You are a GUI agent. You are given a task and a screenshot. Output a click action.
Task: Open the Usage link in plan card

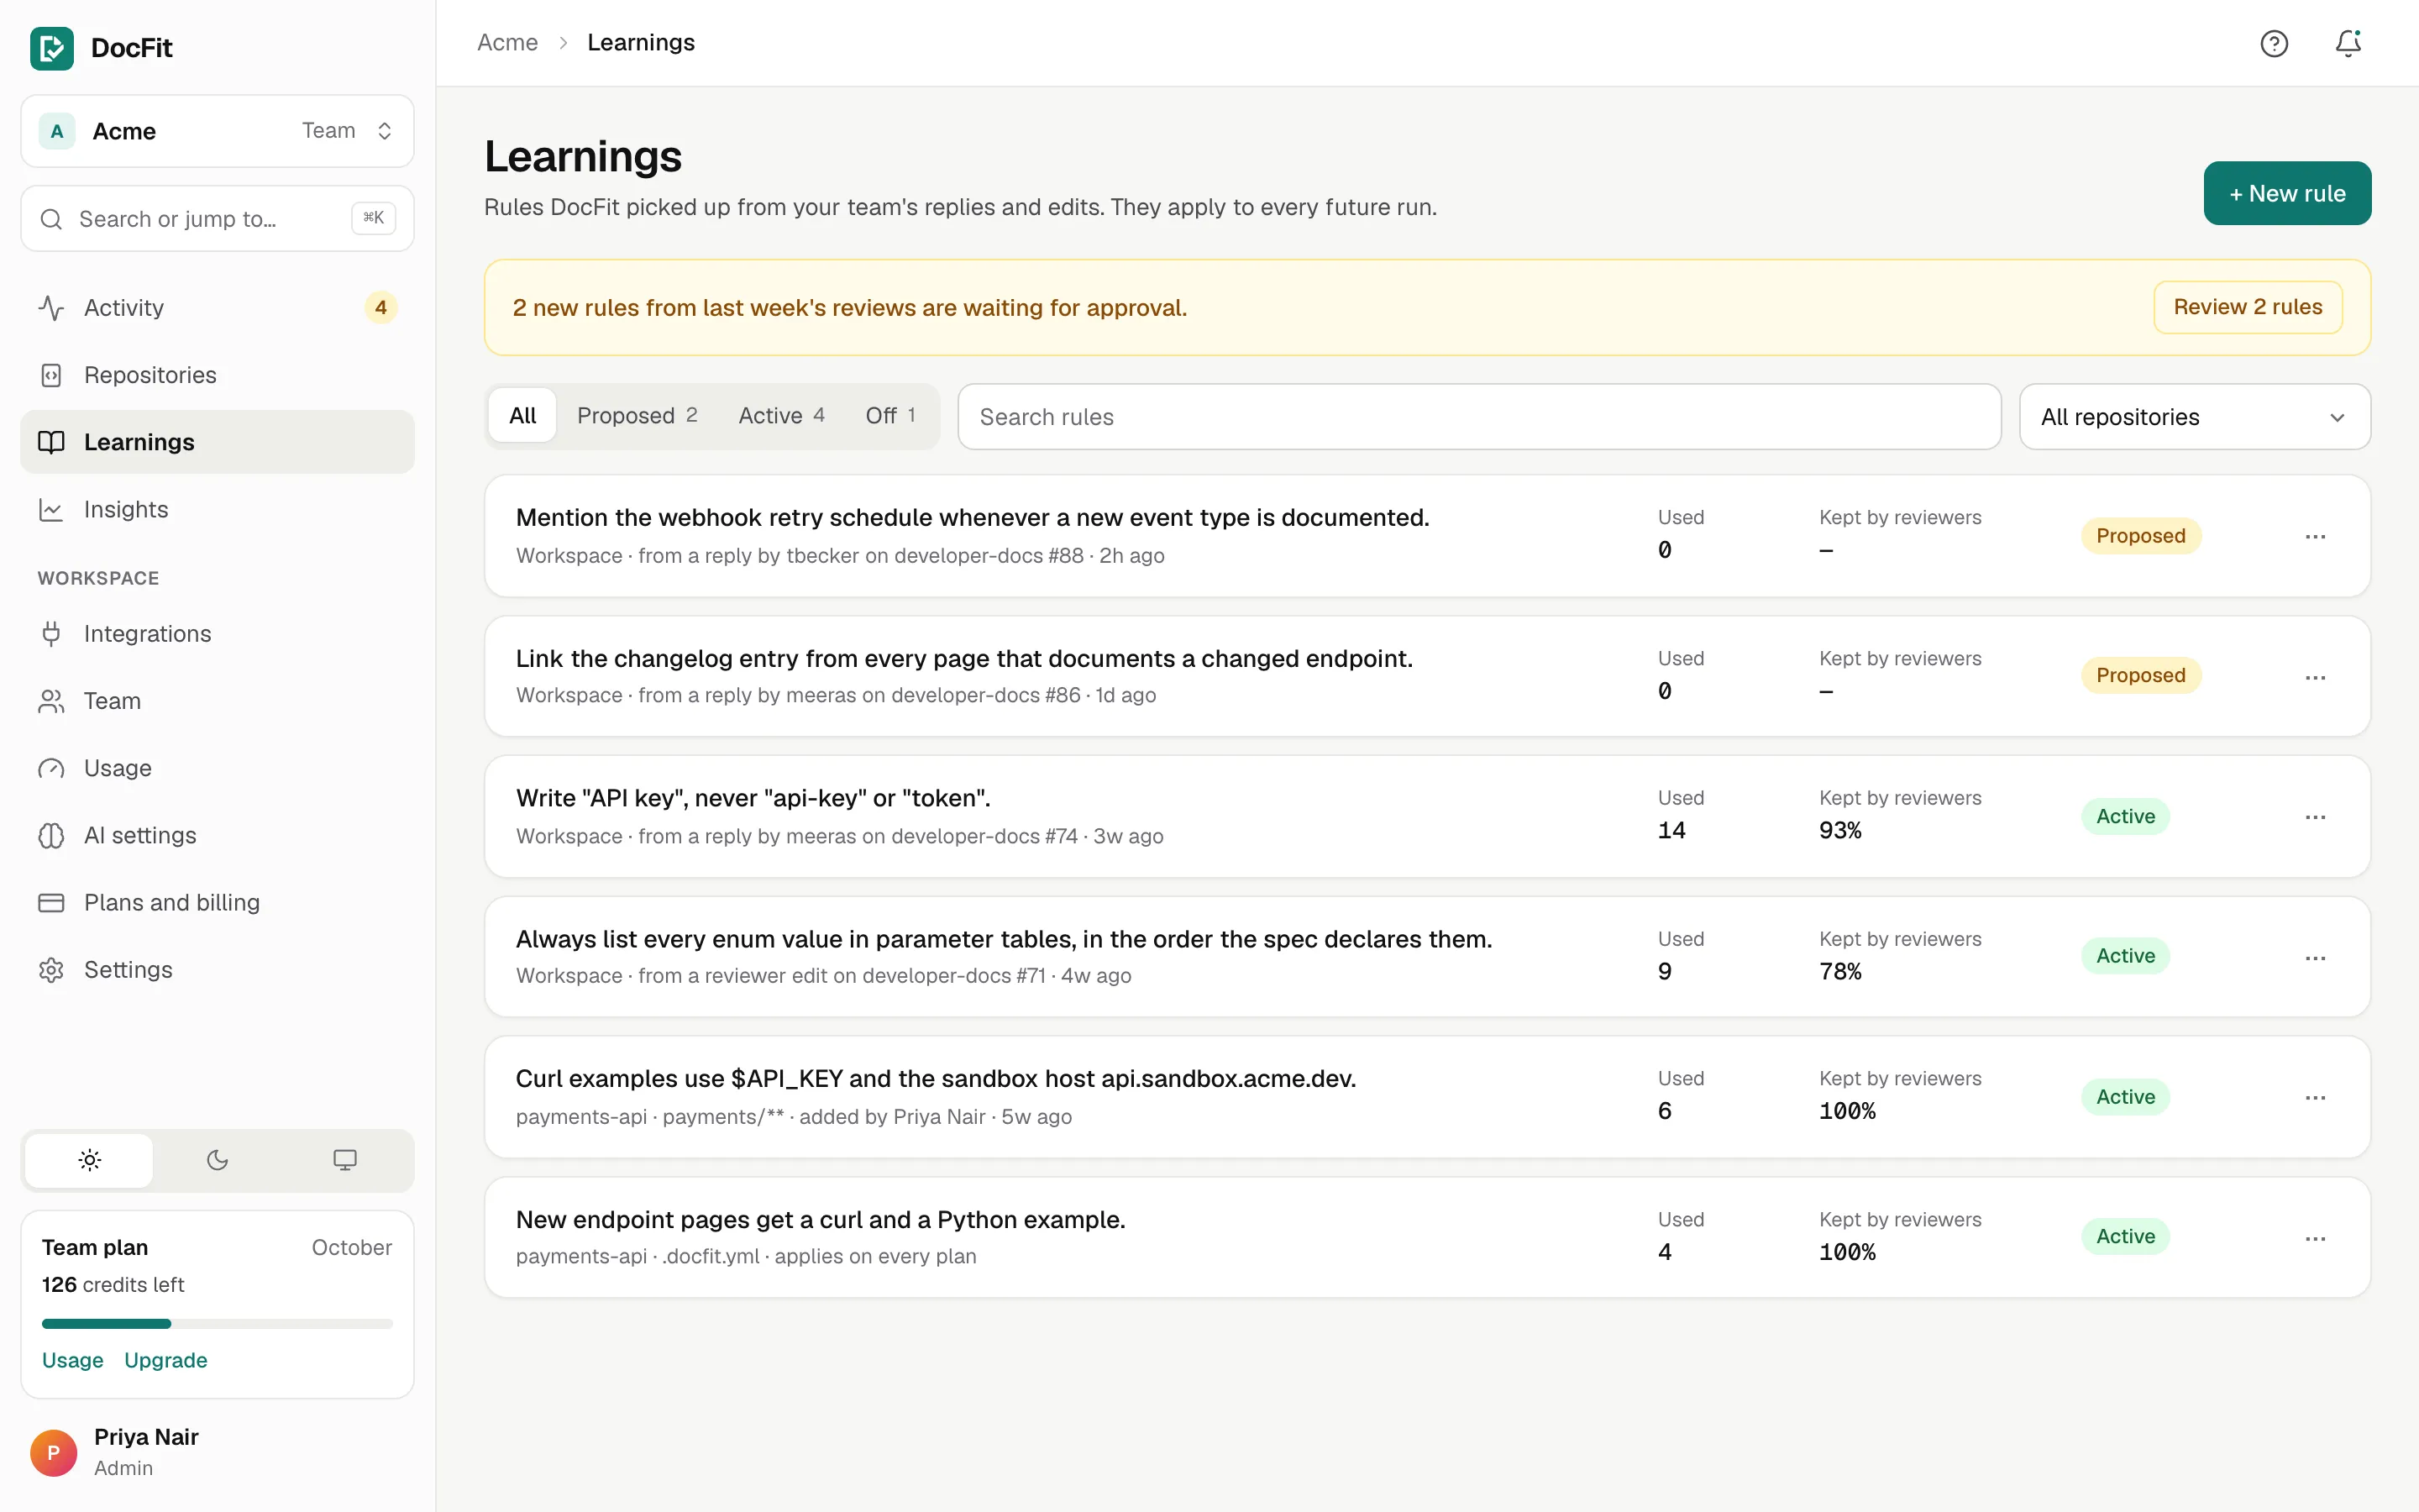coord(73,1360)
